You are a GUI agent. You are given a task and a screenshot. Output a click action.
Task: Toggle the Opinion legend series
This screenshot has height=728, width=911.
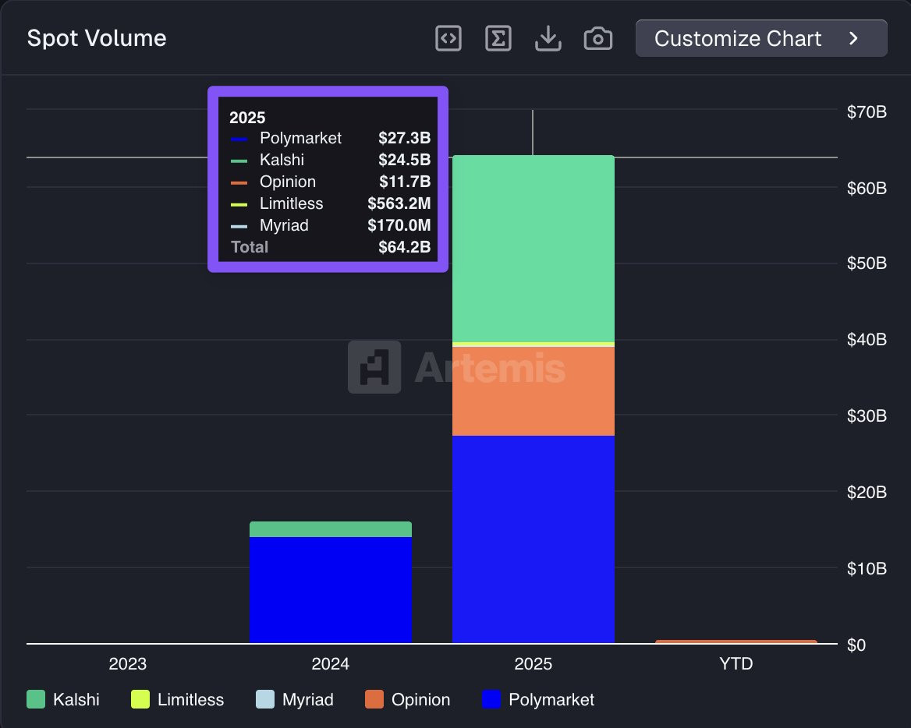point(420,700)
